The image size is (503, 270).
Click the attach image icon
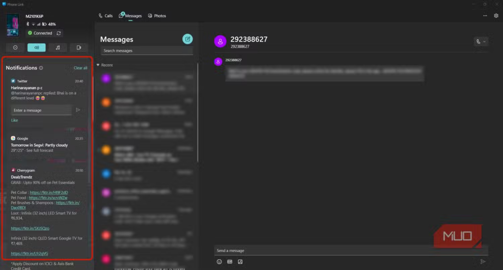pyautogui.click(x=240, y=262)
